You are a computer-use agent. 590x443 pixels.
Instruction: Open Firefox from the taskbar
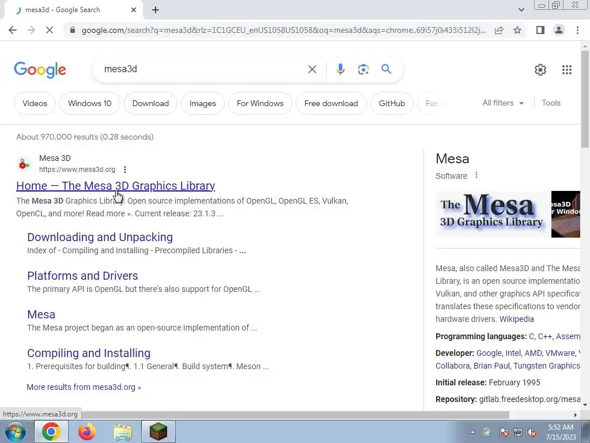(87, 431)
